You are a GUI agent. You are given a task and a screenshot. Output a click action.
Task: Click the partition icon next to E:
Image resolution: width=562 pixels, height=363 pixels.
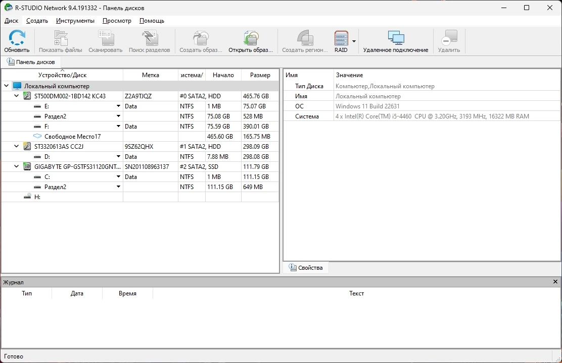tap(37, 106)
